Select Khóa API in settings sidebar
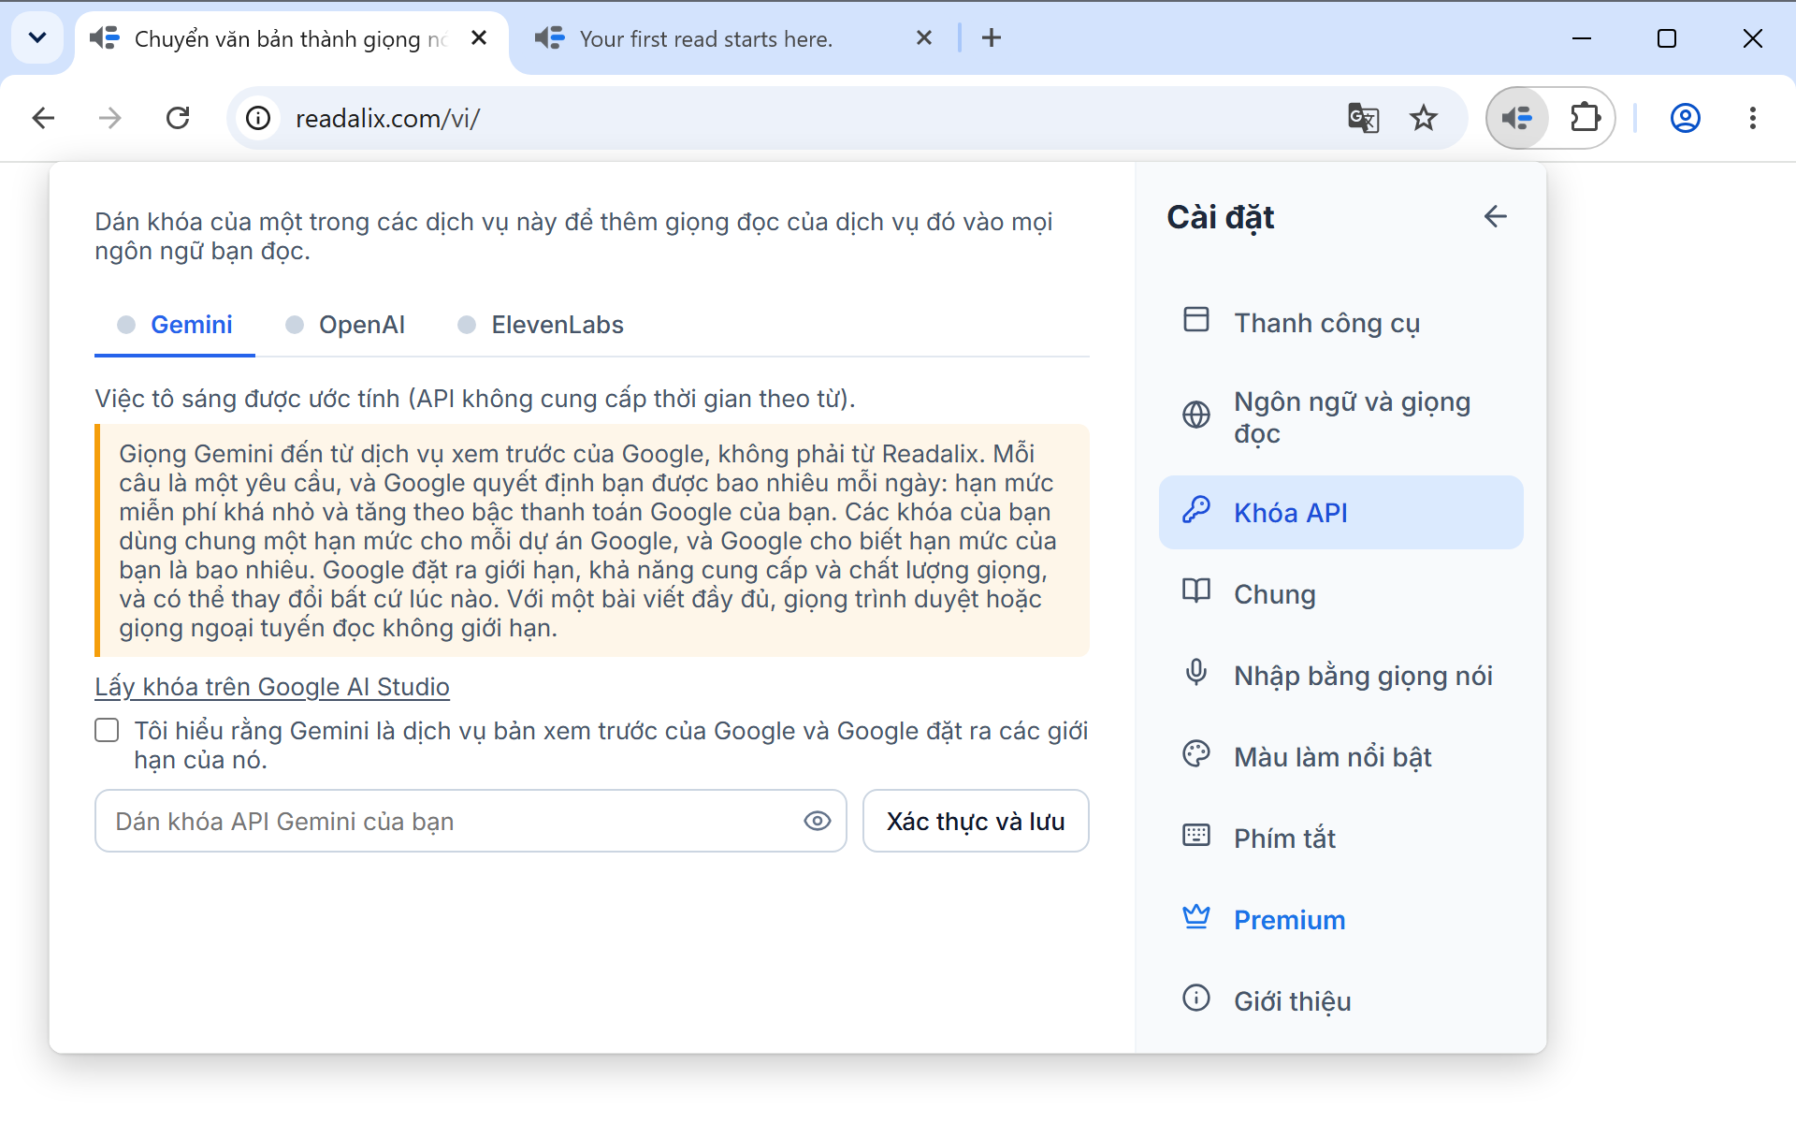This screenshot has width=1796, height=1123. [1340, 513]
